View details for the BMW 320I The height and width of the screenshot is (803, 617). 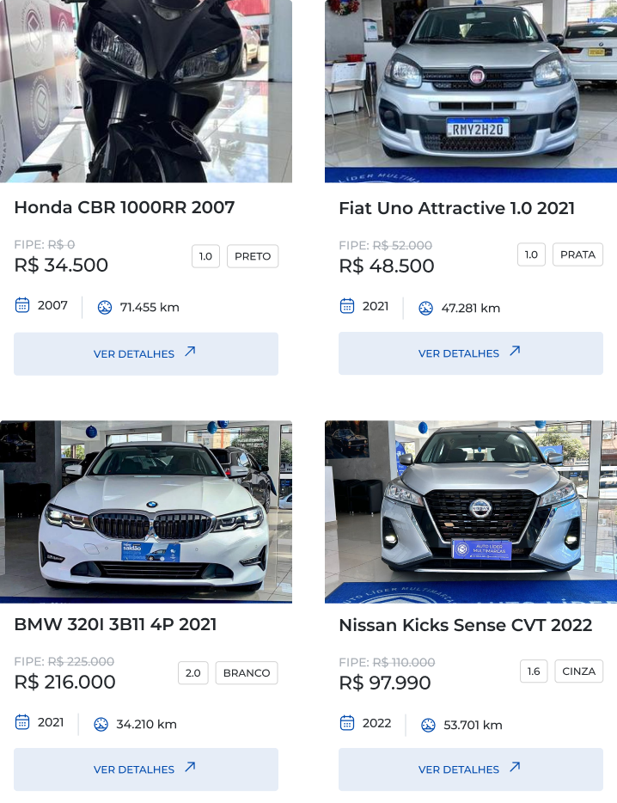point(146,769)
